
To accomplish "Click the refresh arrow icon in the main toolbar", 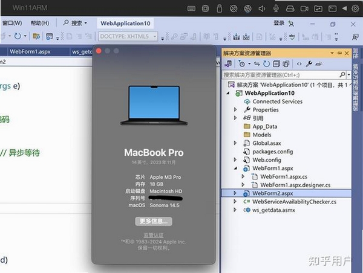I will [18, 36].
